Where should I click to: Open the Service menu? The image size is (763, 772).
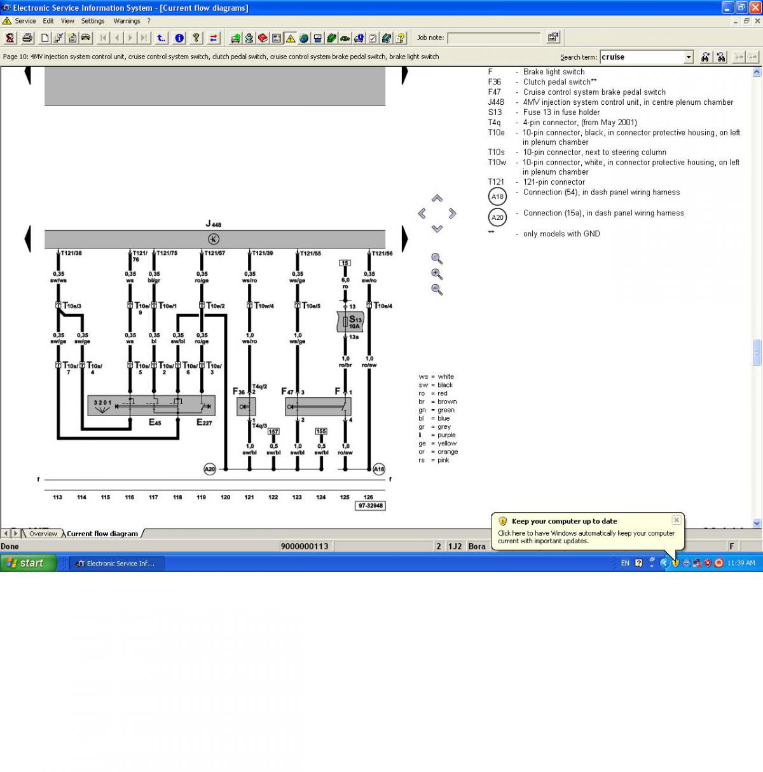(25, 21)
